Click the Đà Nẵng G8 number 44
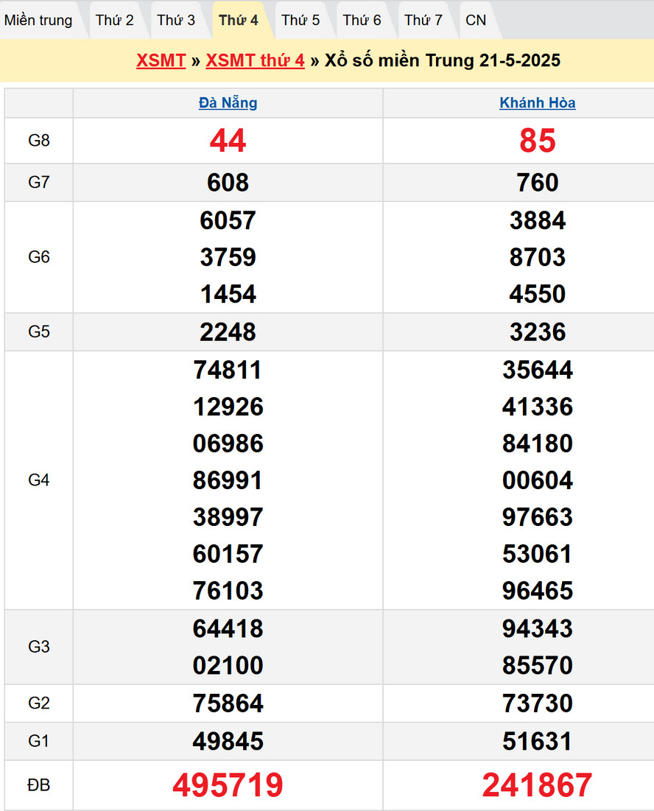The height and width of the screenshot is (811, 654). 228,141
